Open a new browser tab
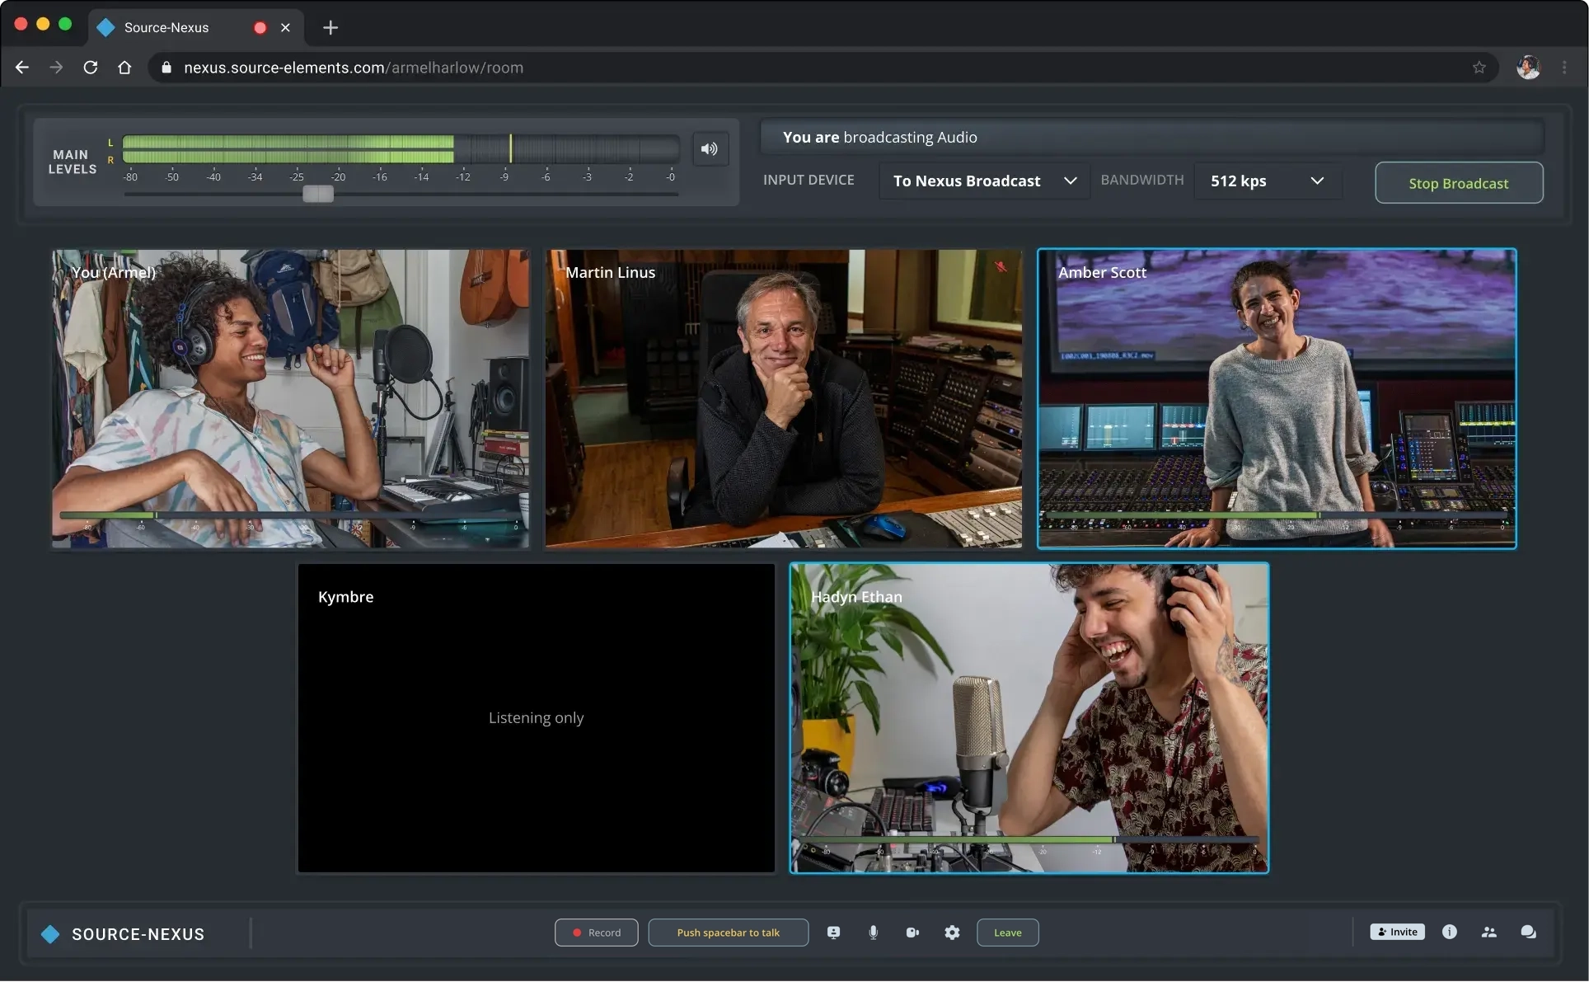The width and height of the screenshot is (1589, 982). coord(330,27)
